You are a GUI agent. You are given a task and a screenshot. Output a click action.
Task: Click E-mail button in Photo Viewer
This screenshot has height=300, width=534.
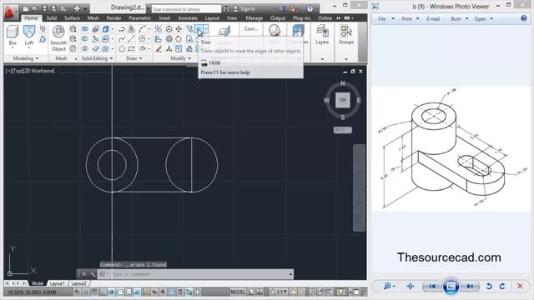pyautogui.click(x=433, y=18)
